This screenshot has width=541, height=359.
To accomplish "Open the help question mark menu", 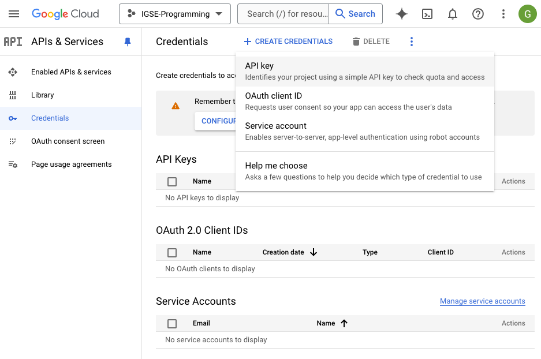I will tap(478, 14).
